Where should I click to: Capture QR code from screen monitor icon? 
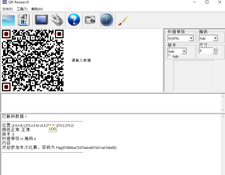[x=41, y=20]
